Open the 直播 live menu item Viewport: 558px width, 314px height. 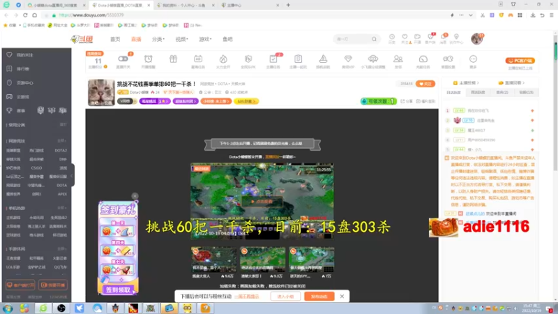click(136, 39)
